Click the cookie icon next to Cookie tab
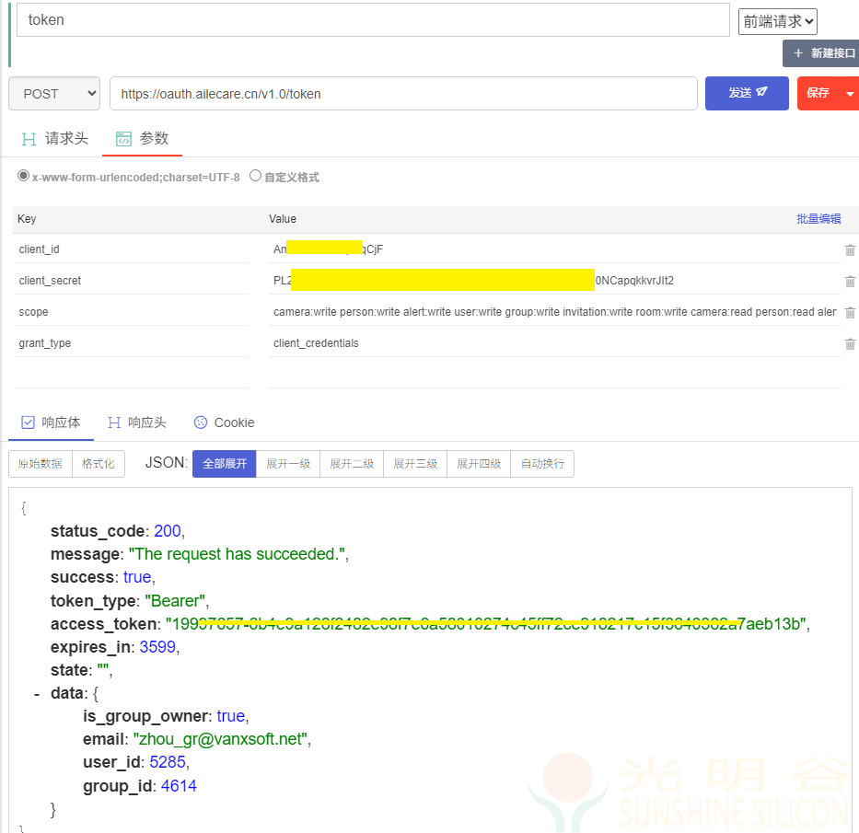This screenshot has width=859, height=833. tap(200, 422)
